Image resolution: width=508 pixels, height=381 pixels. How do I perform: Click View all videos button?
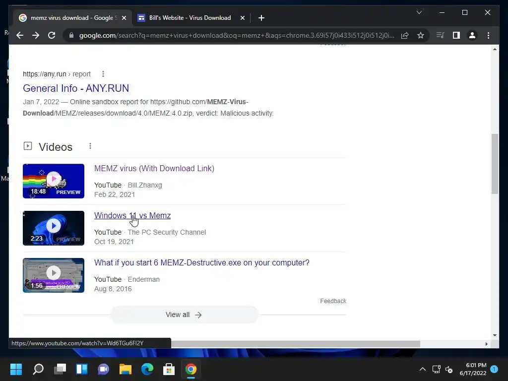click(x=184, y=315)
